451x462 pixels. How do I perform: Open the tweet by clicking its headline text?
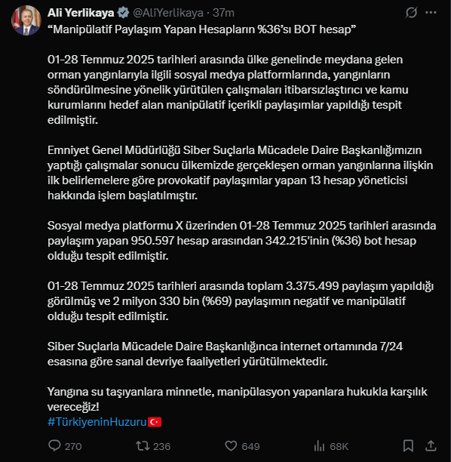click(201, 29)
